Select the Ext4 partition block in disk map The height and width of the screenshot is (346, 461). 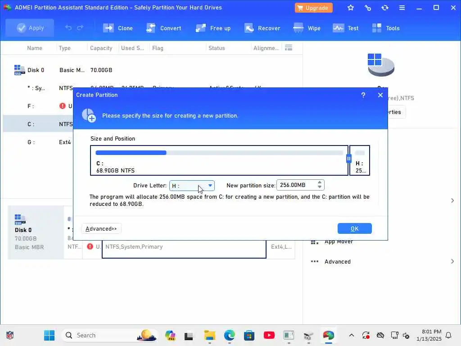click(281, 249)
